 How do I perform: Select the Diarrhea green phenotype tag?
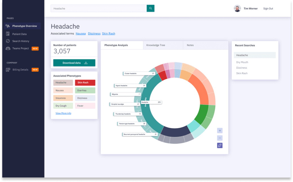click(x=85, y=90)
